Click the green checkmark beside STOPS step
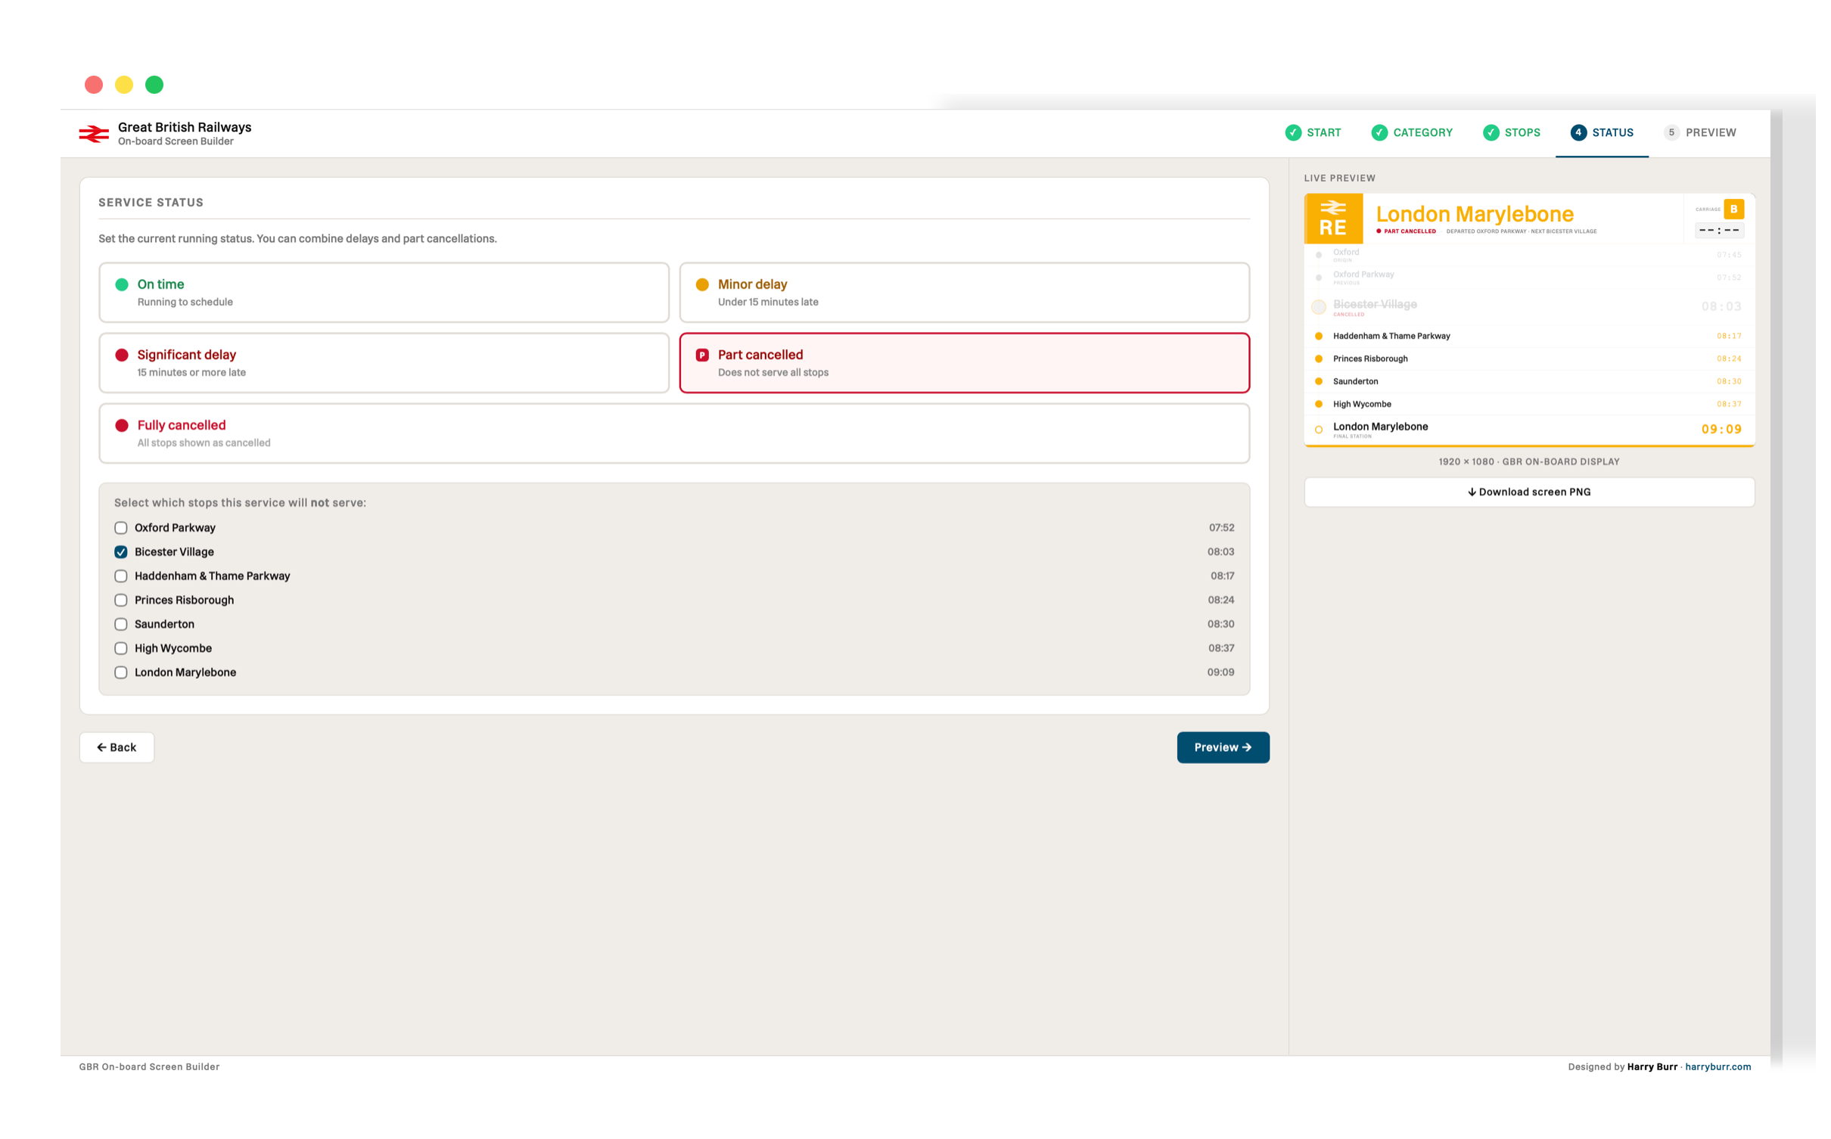This screenshot has height=1139, width=1831. click(x=1491, y=132)
